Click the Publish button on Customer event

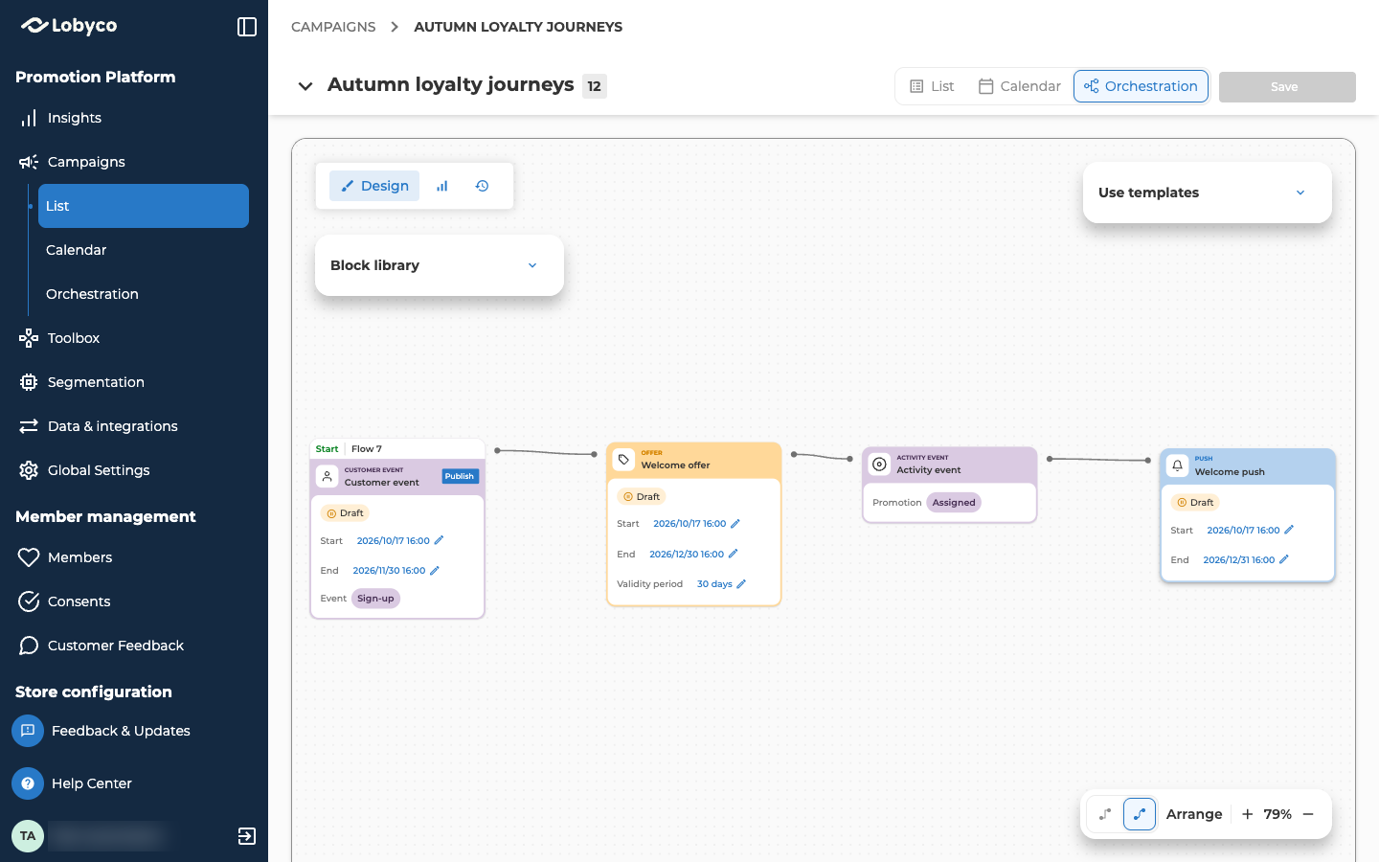tap(460, 476)
